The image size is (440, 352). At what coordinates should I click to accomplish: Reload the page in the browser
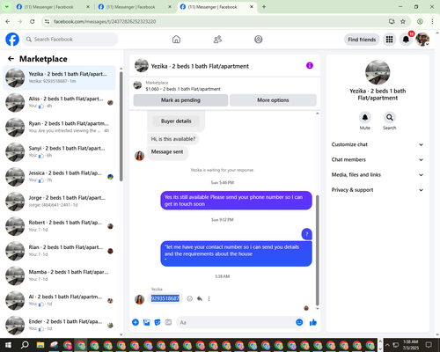[33, 21]
